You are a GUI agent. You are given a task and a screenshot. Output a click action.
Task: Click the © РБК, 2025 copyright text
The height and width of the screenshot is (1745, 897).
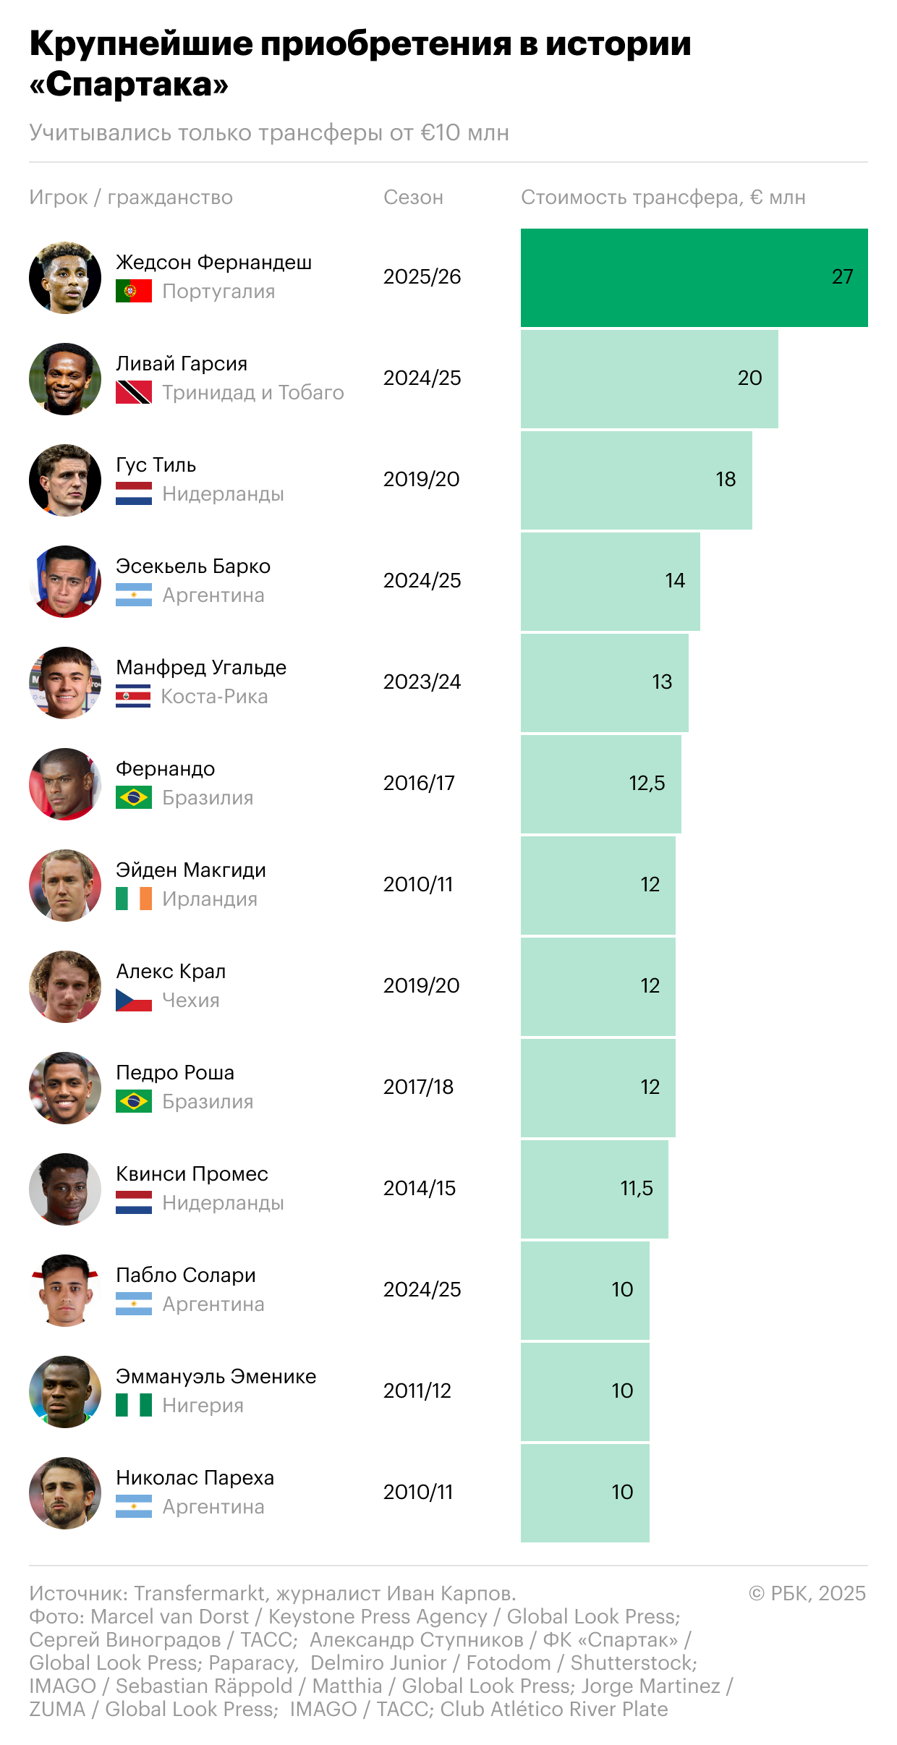point(807,1593)
